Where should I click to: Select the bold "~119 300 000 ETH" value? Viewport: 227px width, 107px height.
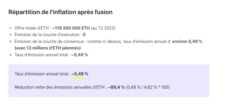point(71,28)
